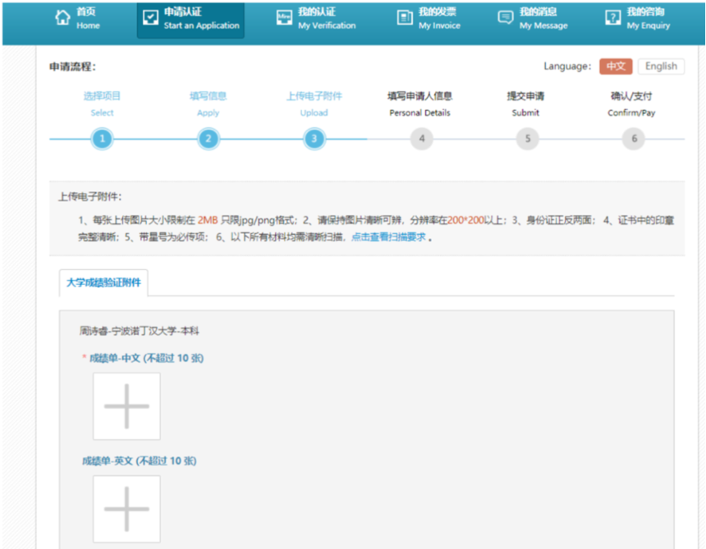This screenshot has height=549, width=706.
Task: Switch language to English
Action: tap(661, 66)
